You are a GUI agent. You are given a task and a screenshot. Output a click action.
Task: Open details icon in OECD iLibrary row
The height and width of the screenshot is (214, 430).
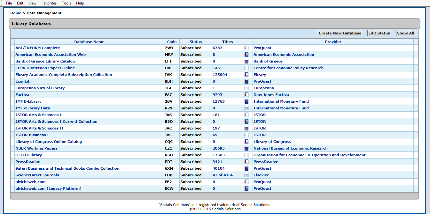click(x=246, y=155)
